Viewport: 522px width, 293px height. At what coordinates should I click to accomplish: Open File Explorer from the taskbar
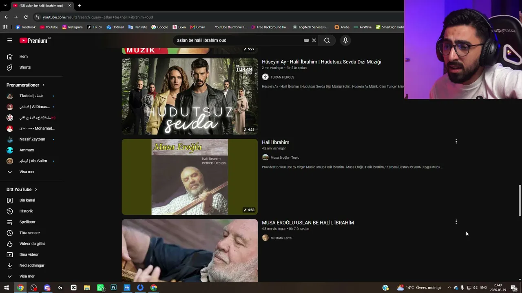pos(87,288)
